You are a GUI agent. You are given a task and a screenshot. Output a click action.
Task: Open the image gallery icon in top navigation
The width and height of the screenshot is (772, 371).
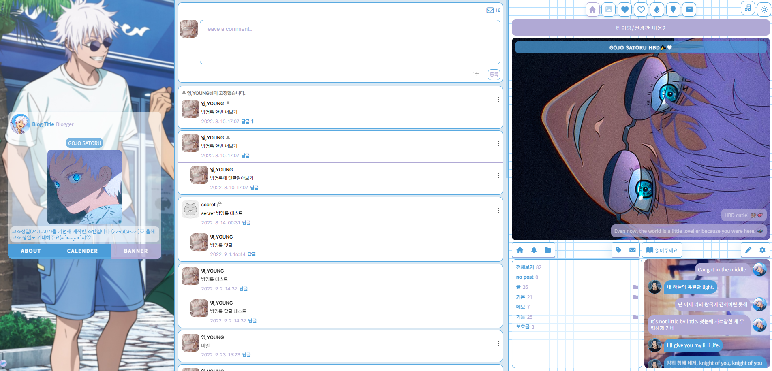609,9
